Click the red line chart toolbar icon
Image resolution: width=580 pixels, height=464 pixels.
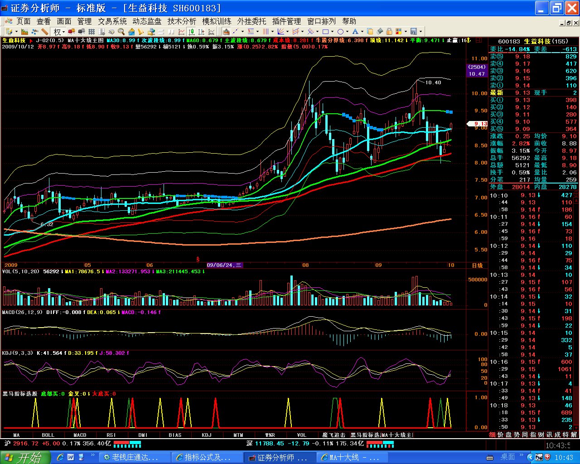point(181,32)
